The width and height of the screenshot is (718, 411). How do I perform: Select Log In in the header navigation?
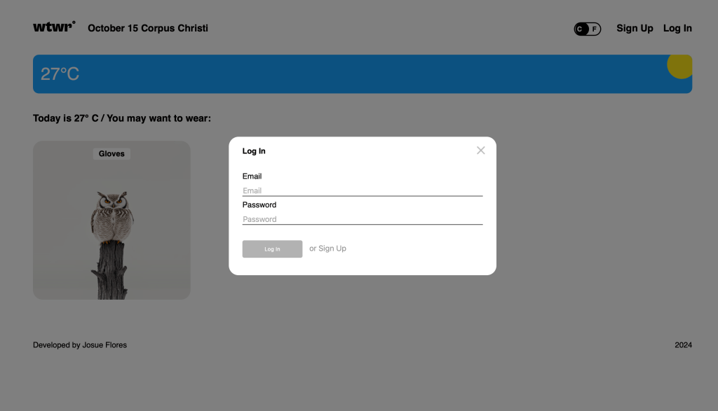[x=677, y=29]
